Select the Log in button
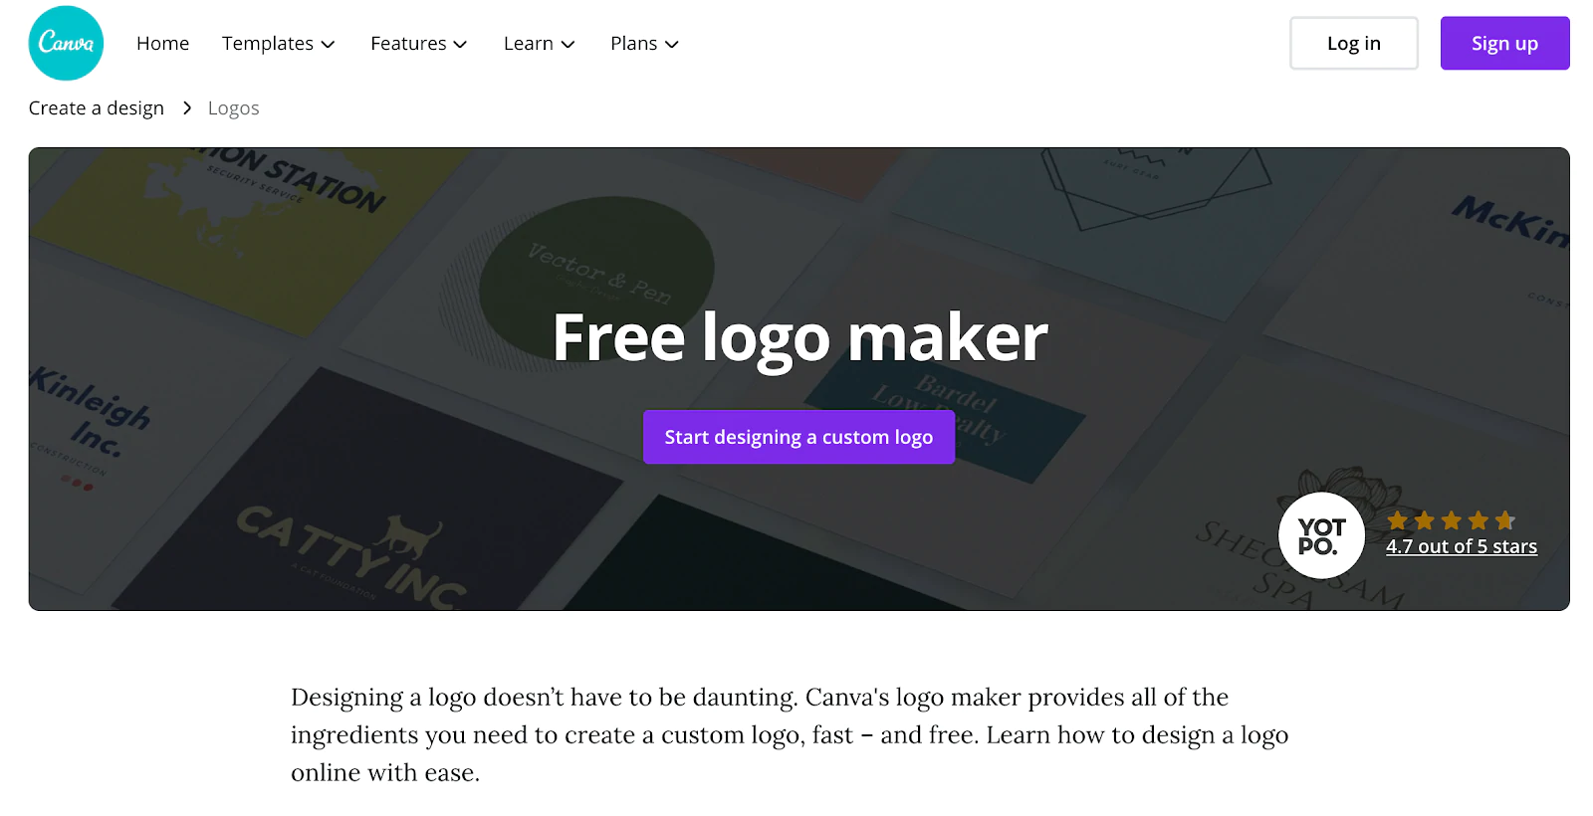The height and width of the screenshot is (816, 1593). 1354,43
